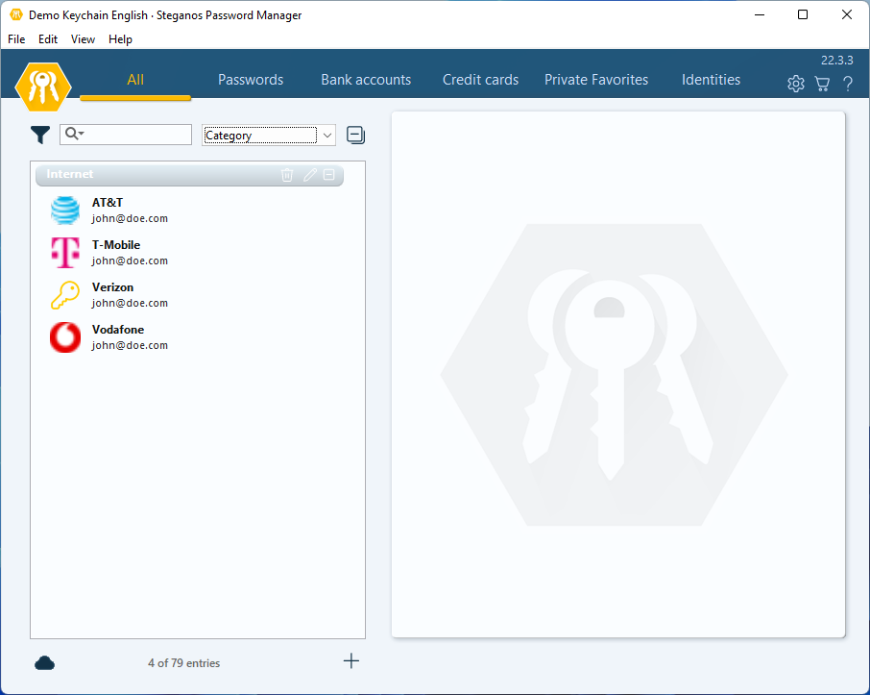870x695 pixels.
Task: Select the Verizon entry name
Action: tap(112, 287)
